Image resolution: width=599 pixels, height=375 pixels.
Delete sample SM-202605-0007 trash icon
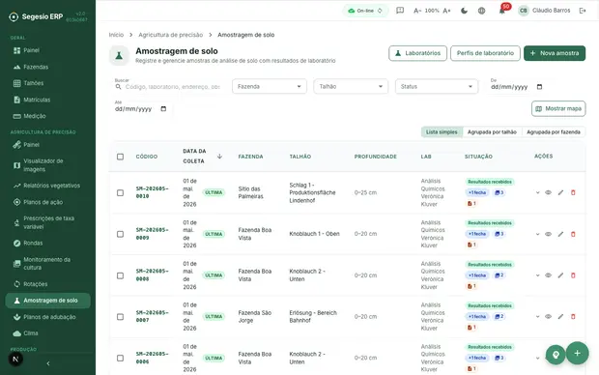point(573,316)
